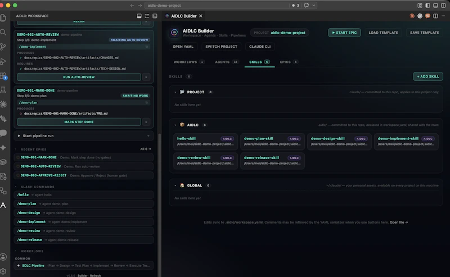Select SDLC Pipeline workflow row
Image resolution: width=450 pixels, height=277 pixels.
pyautogui.click(x=83, y=266)
